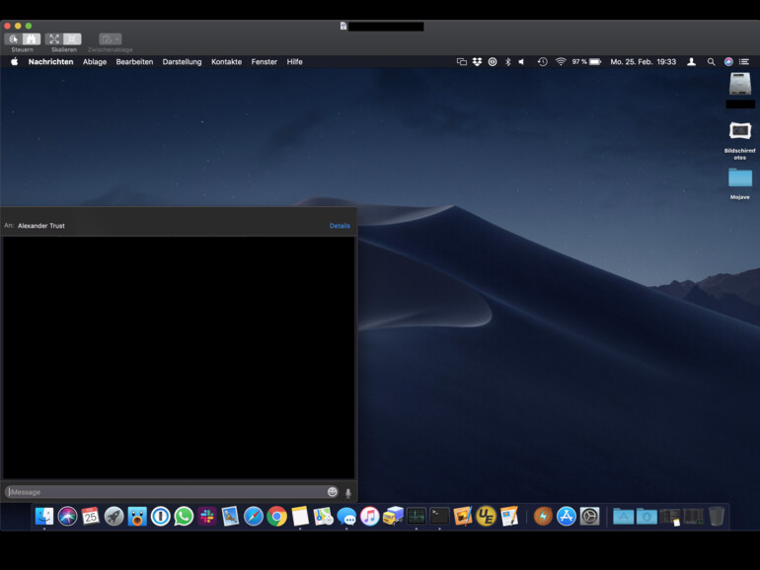Open WhatsApp from the Dock
760x570 pixels.
pyautogui.click(x=184, y=516)
